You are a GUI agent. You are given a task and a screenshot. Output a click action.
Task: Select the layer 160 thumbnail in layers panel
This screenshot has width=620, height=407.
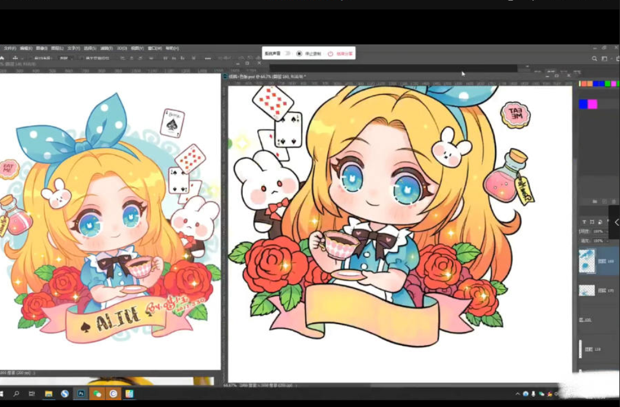(587, 261)
